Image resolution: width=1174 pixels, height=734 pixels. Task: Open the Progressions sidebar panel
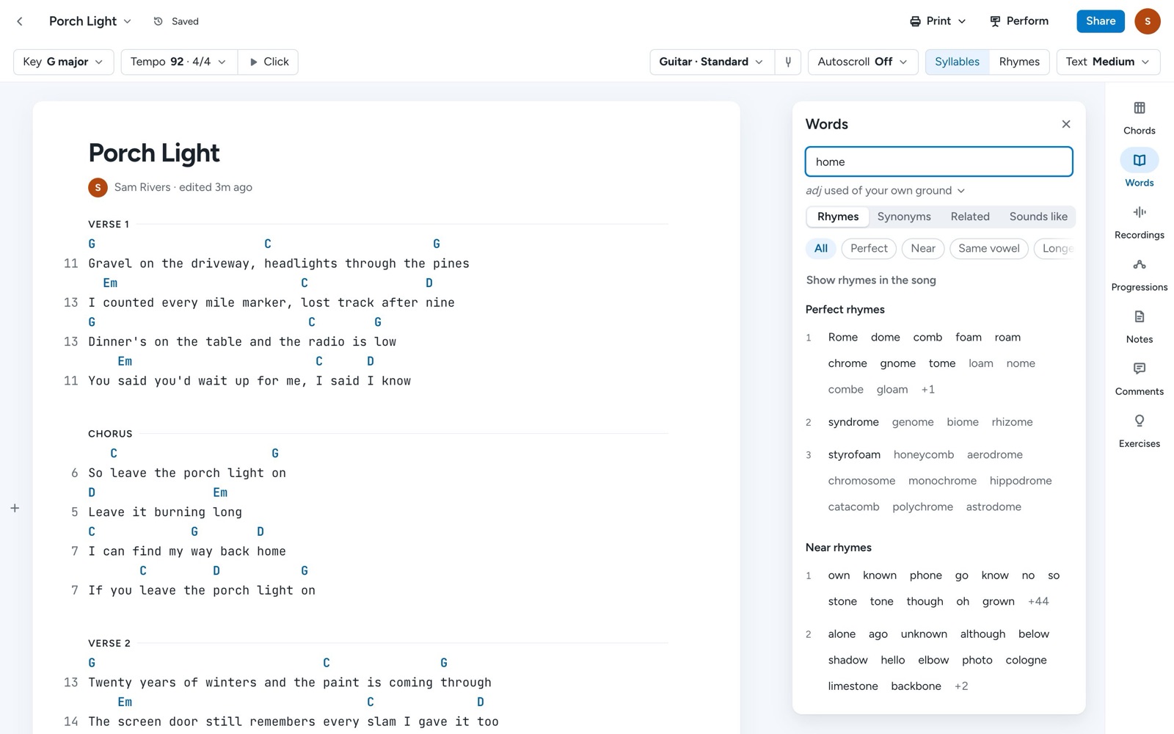(x=1139, y=275)
